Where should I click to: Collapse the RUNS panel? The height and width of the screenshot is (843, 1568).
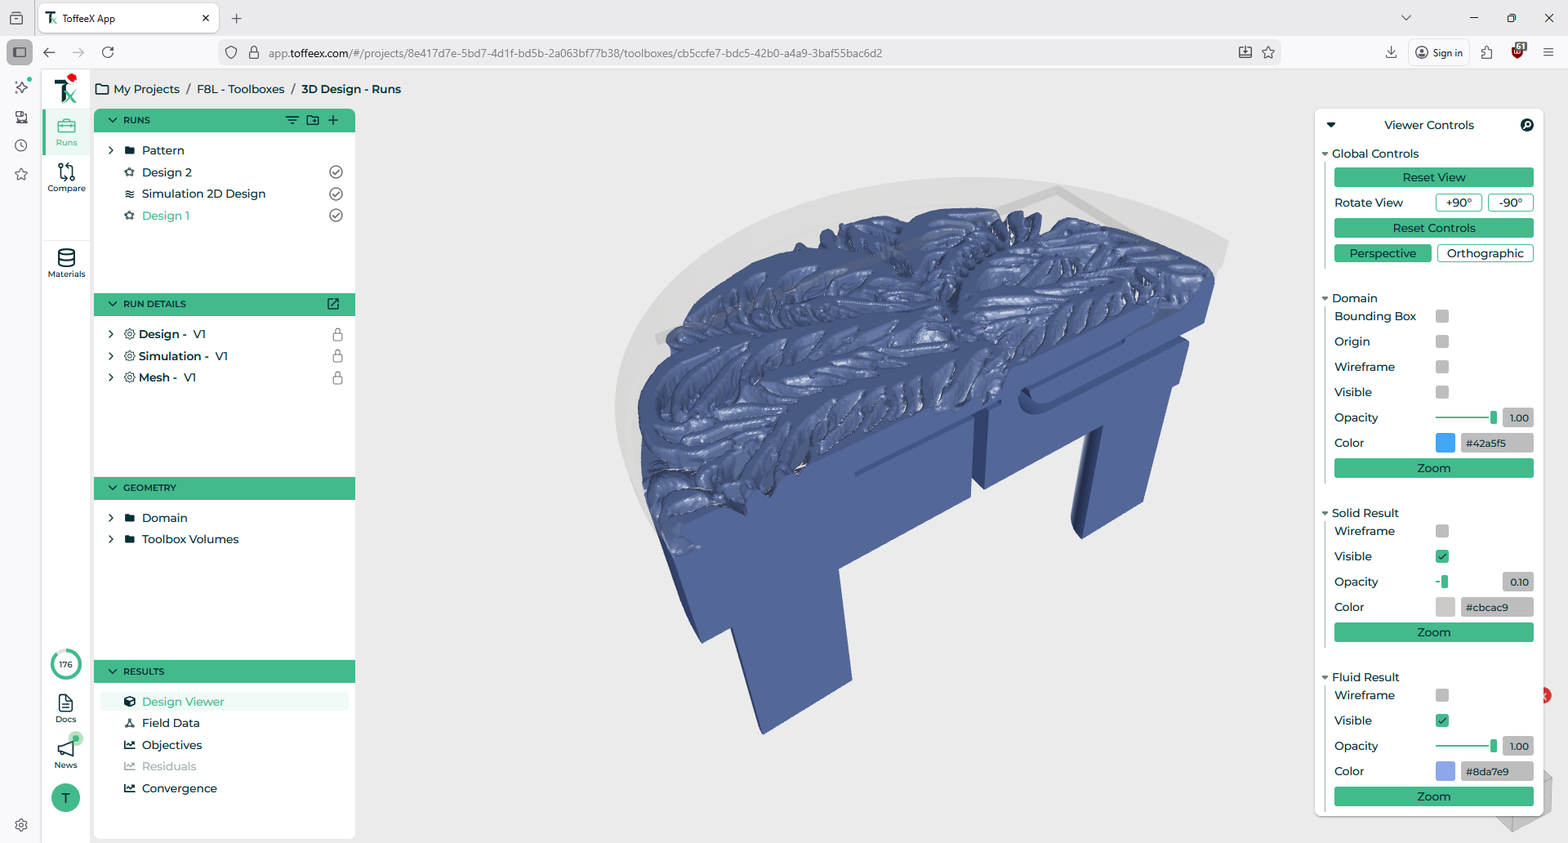(113, 120)
